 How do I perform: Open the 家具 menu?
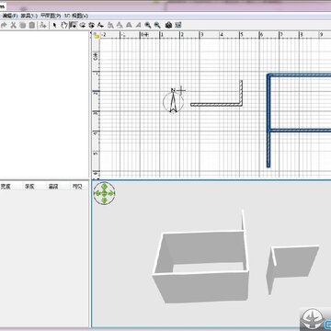point(29,16)
